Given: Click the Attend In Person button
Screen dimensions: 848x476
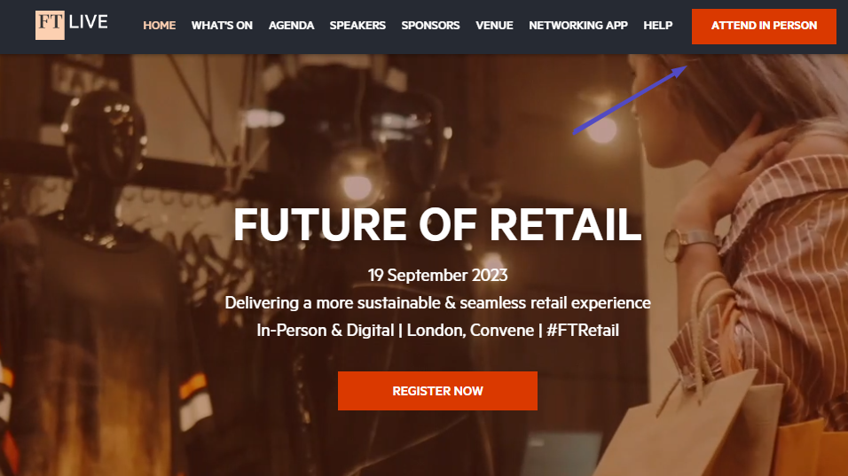Looking at the screenshot, I should click(x=764, y=26).
